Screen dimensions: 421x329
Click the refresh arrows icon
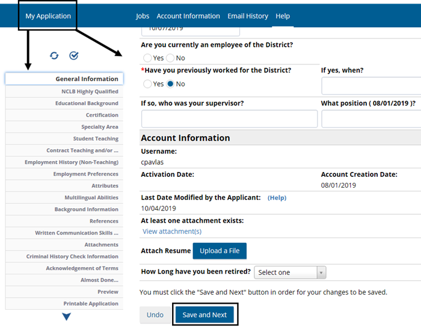pyautogui.click(x=55, y=56)
